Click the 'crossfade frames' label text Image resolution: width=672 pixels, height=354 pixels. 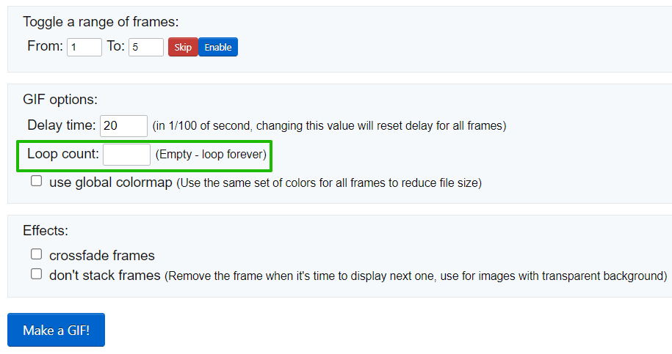click(102, 255)
